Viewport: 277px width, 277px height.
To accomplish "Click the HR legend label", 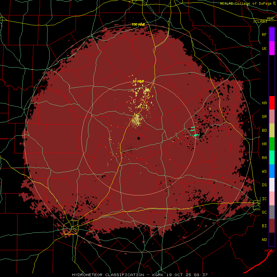I will 264,144.
